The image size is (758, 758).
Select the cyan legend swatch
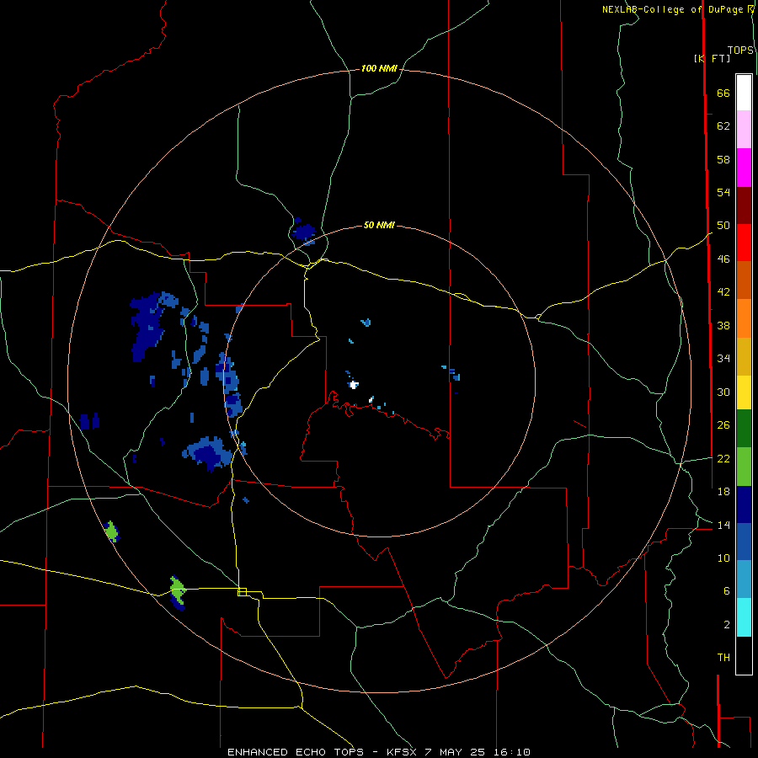tap(744, 617)
